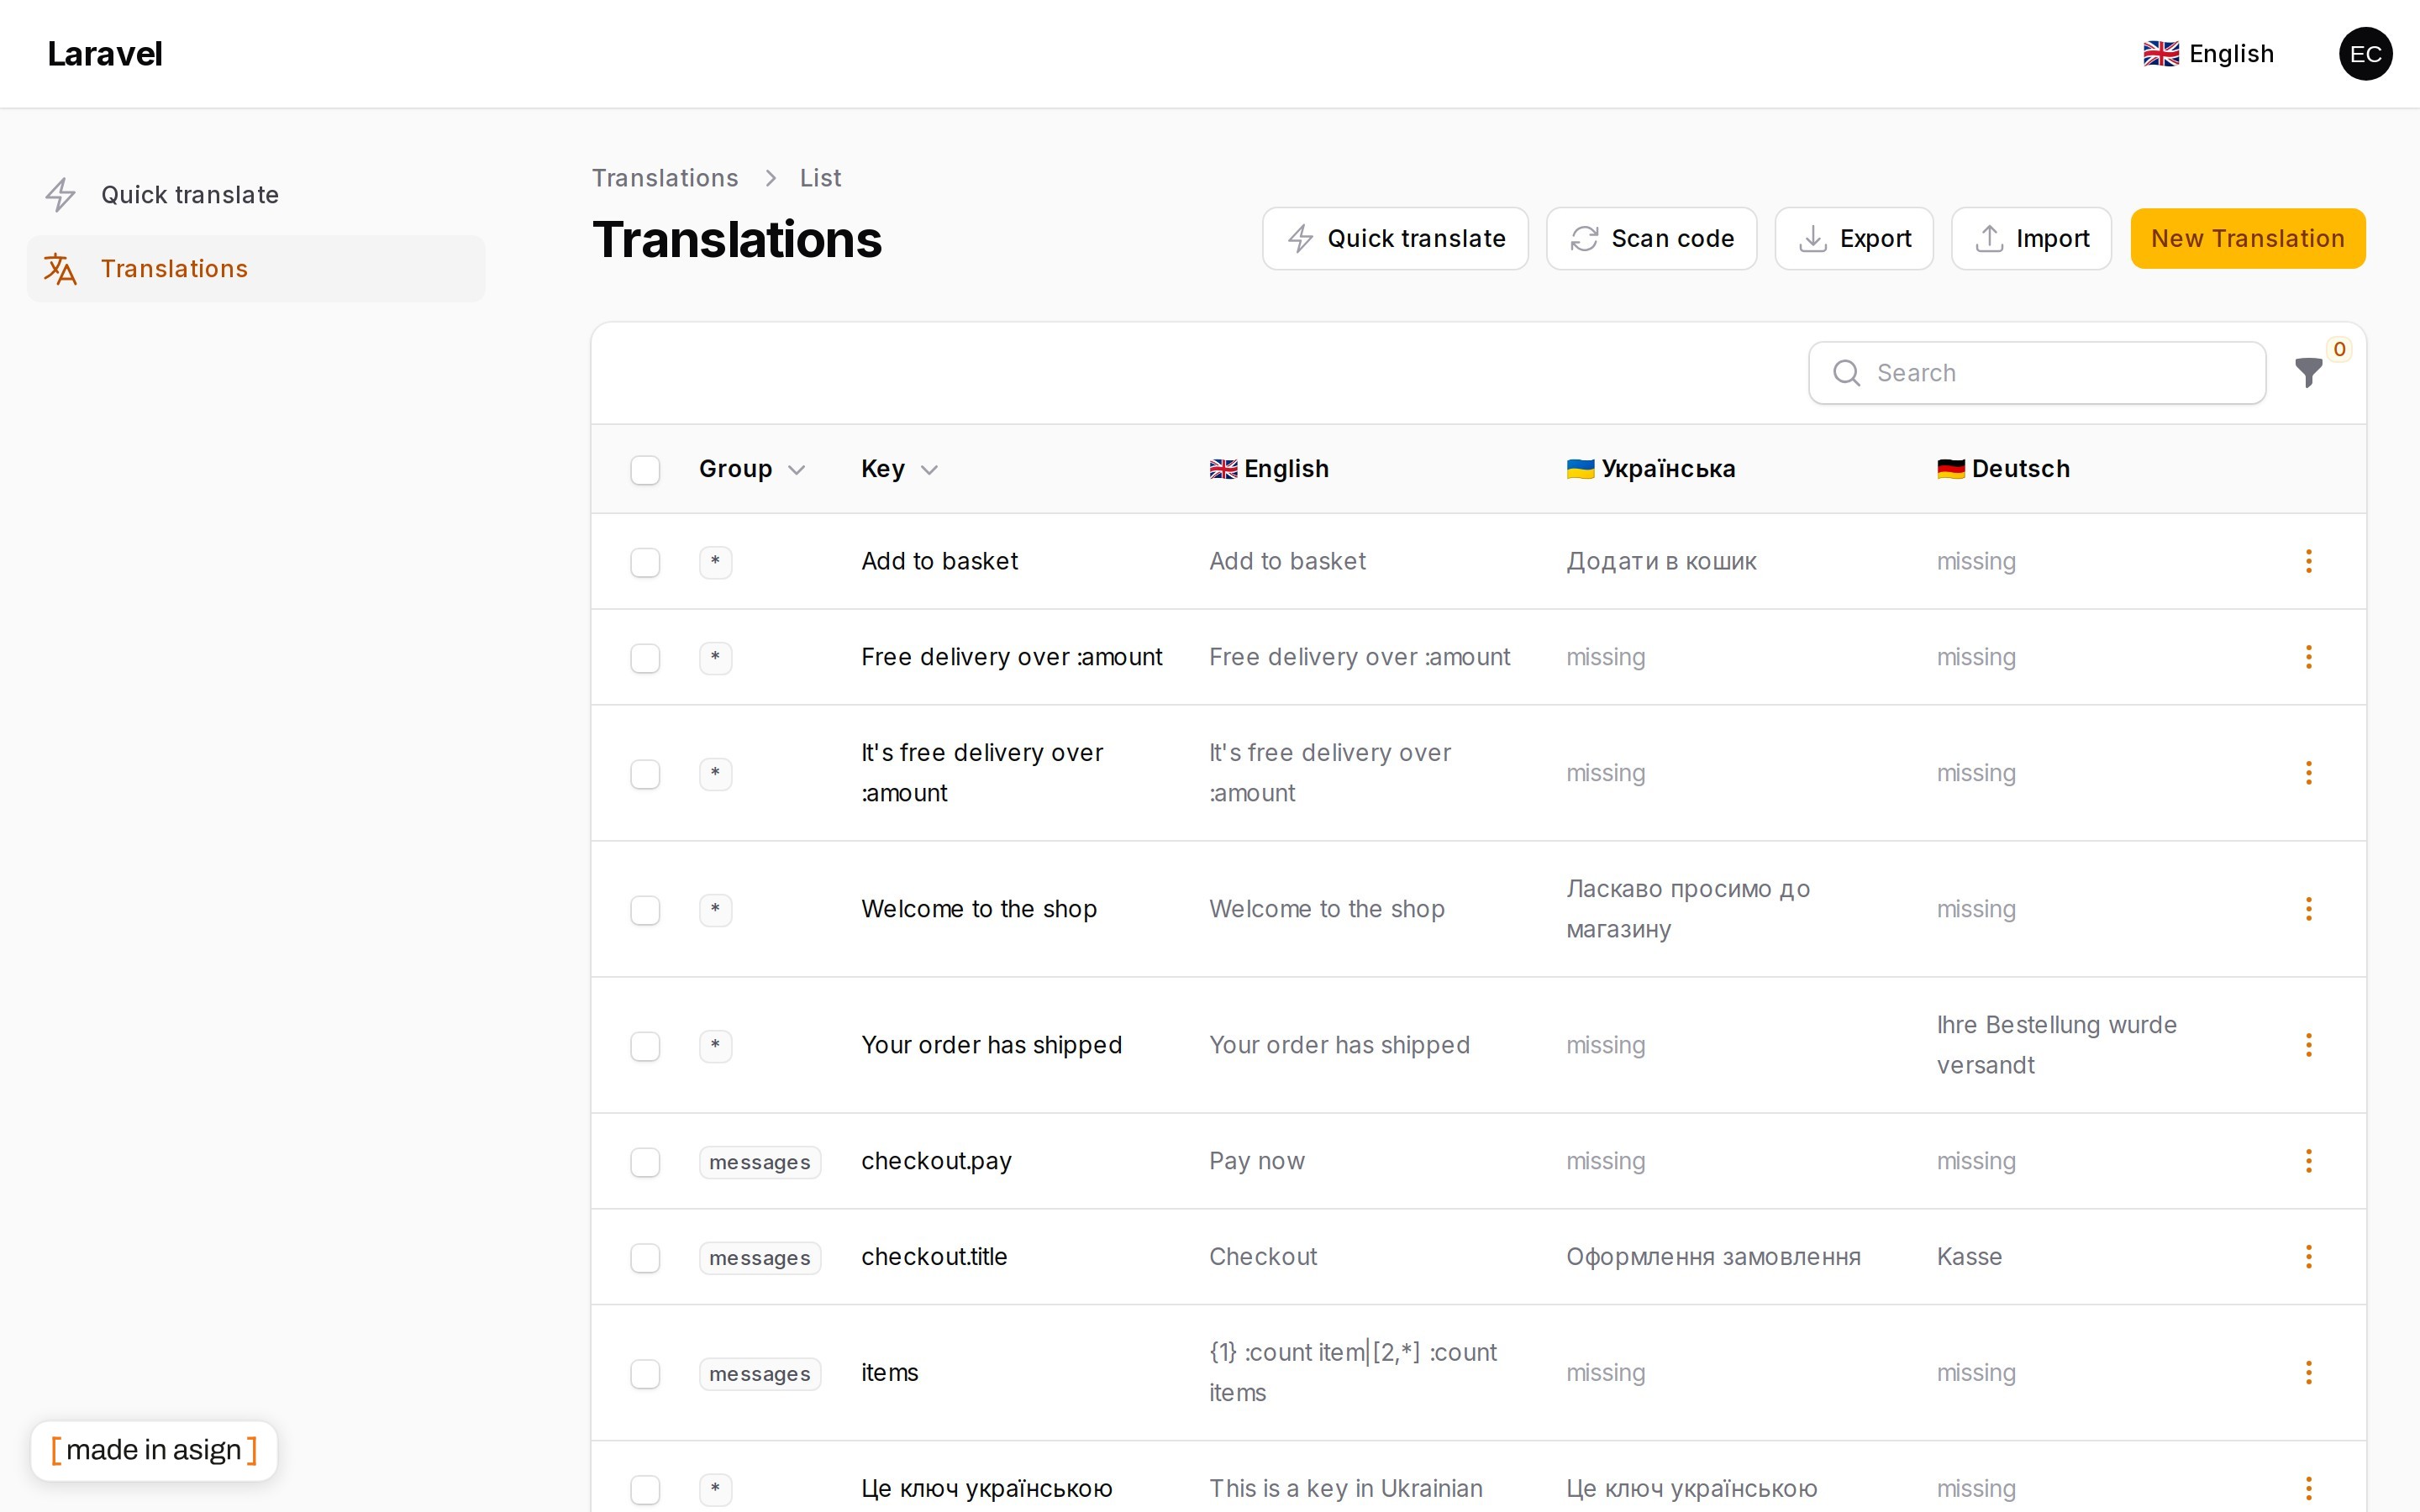Screen dimensions: 2420x1512
Task: Click the {1} :count item English cell
Action: (1353, 1372)
